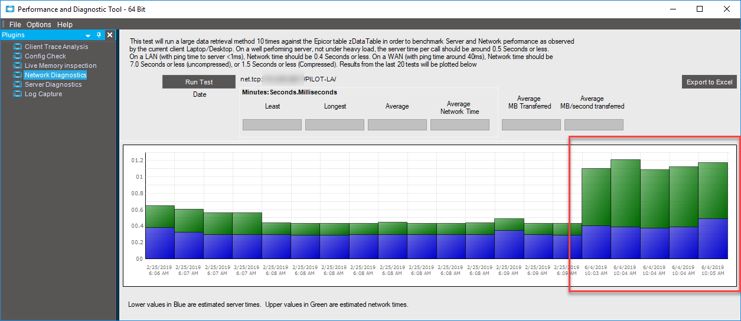
Task: Click the /PILOT-LA/ server address text
Action: tap(319, 79)
